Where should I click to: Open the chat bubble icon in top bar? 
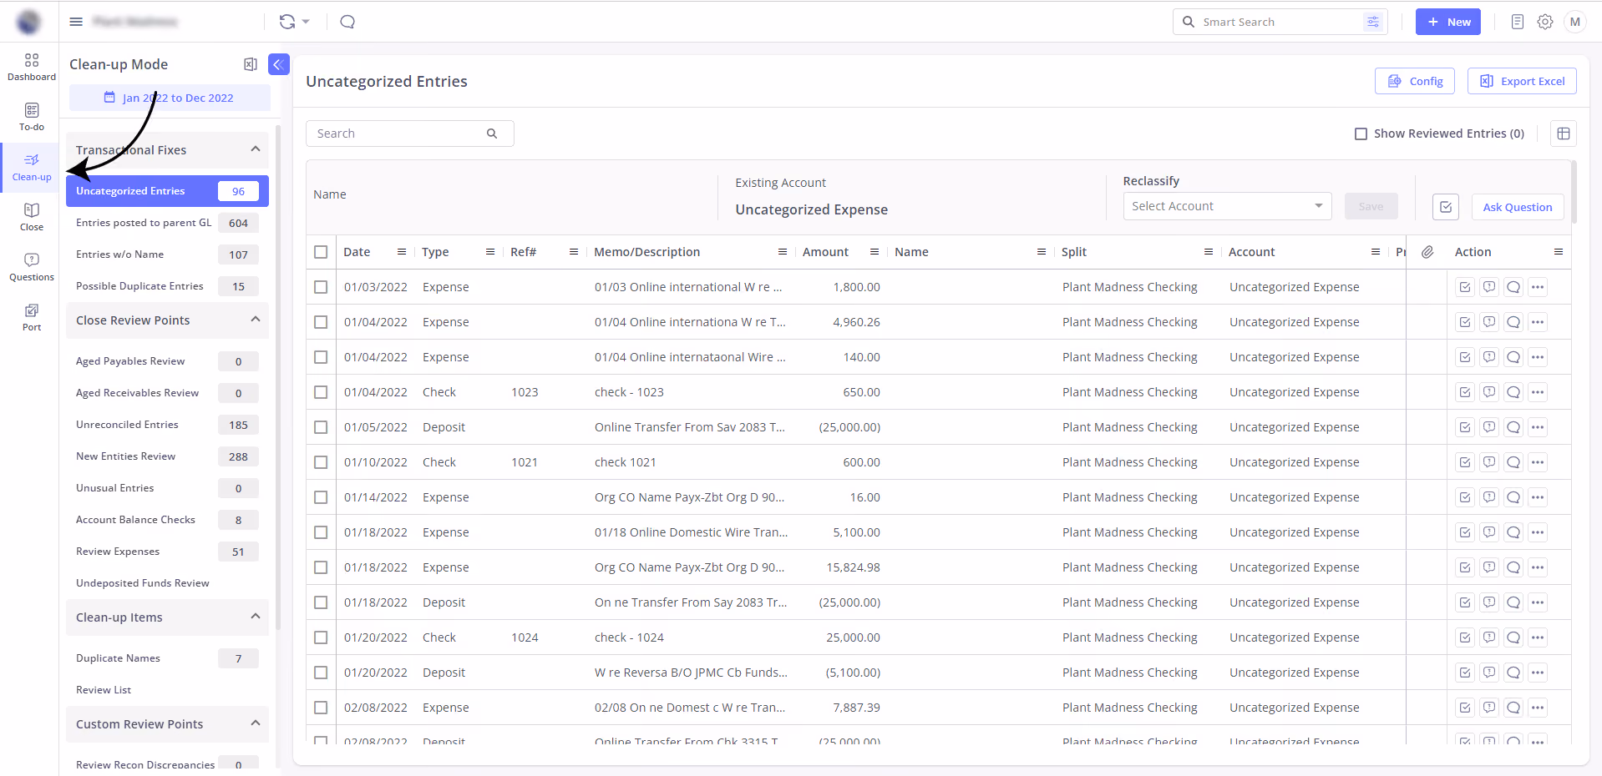(347, 22)
